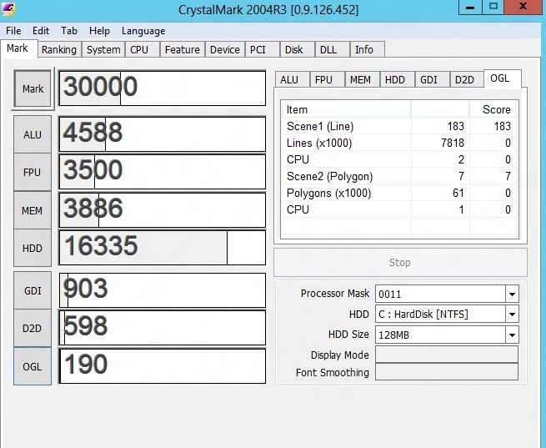The height and width of the screenshot is (448, 546).
Task: Switch to the Feature tab
Action: coord(182,49)
